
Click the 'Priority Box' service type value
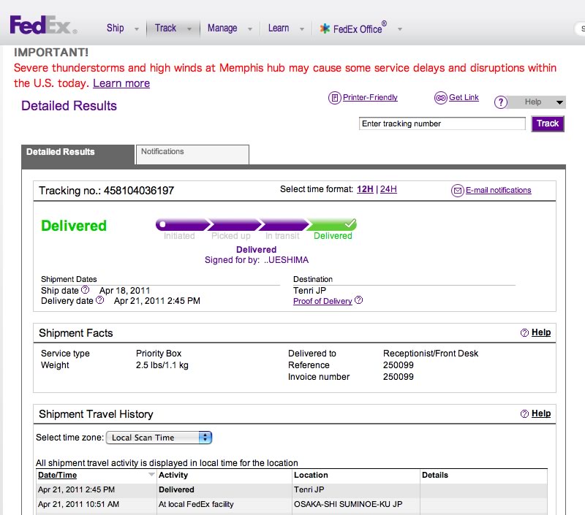(159, 354)
